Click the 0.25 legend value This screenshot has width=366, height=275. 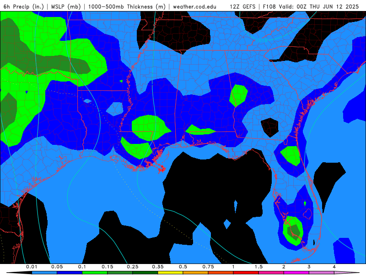tap(133, 267)
